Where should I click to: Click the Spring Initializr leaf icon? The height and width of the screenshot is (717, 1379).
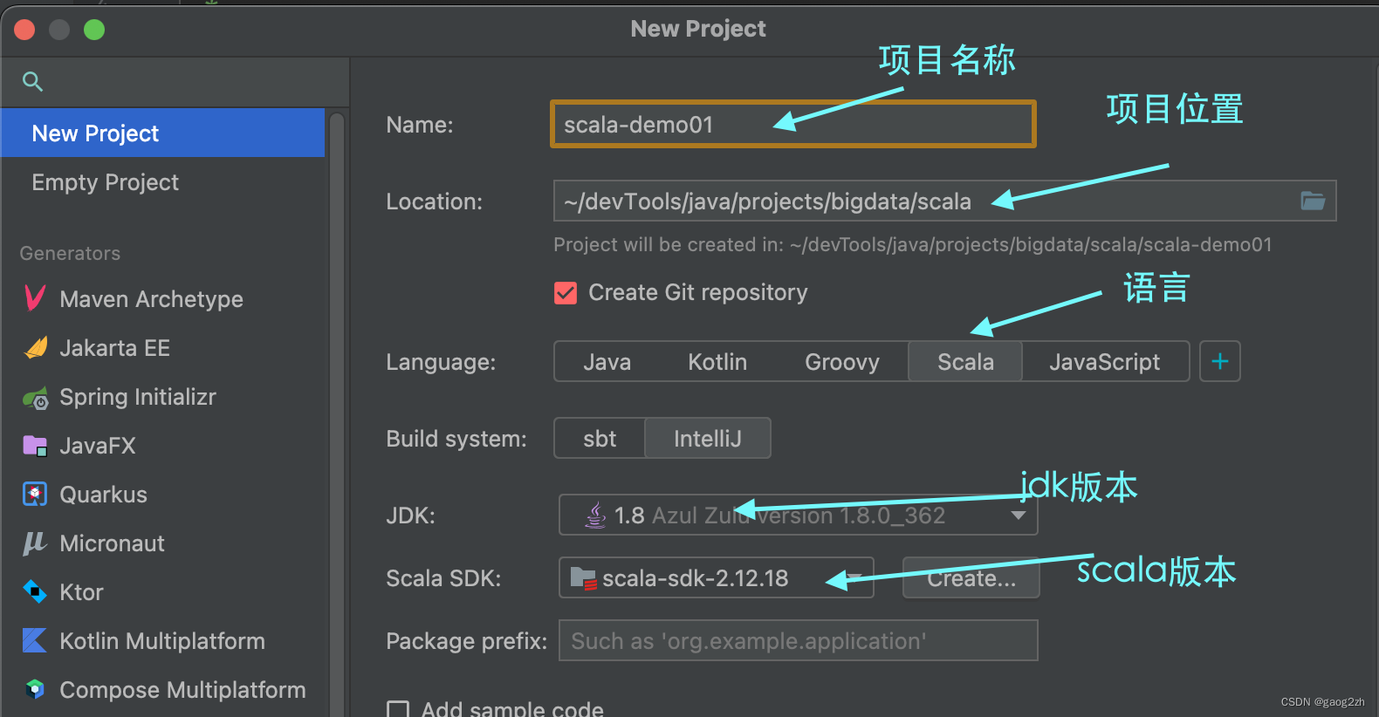(x=35, y=398)
